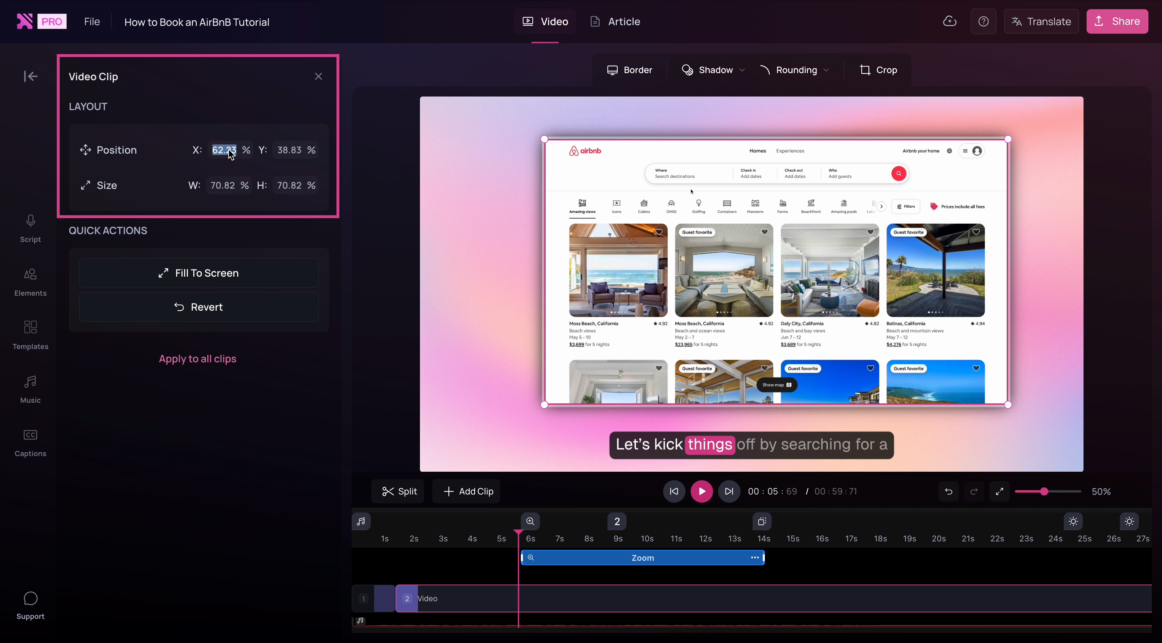This screenshot has width=1162, height=643.
Task: Split the clip at the playhead
Action: pyautogui.click(x=398, y=491)
